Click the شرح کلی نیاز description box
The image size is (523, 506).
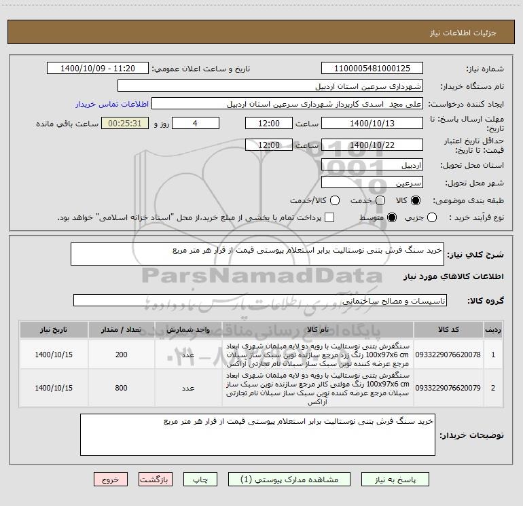[x=257, y=254]
